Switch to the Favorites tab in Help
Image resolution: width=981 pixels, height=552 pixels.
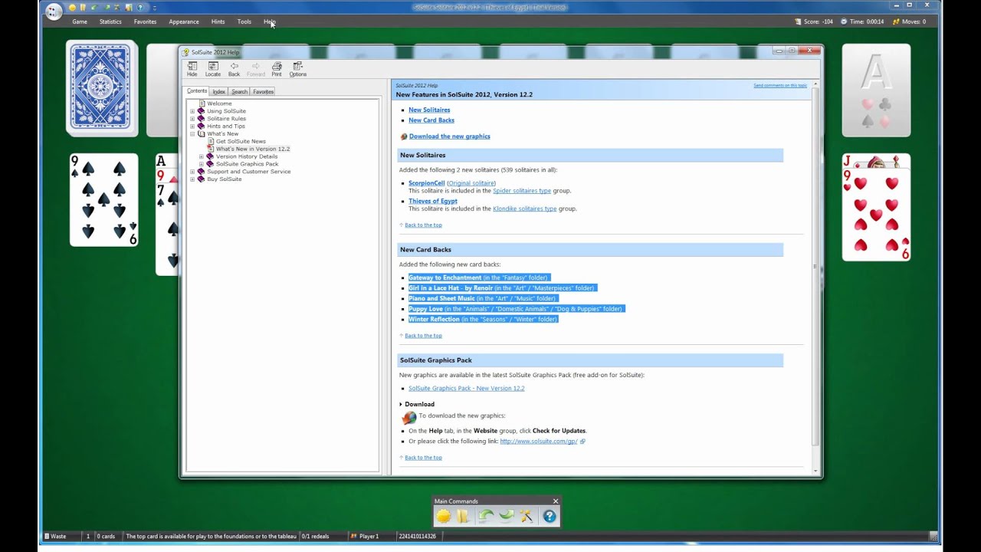[x=264, y=92]
